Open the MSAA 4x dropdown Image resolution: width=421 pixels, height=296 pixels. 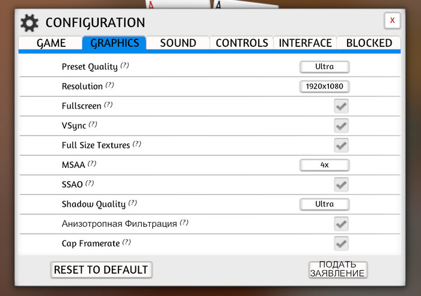pyautogui.click(x=324, y=165)
